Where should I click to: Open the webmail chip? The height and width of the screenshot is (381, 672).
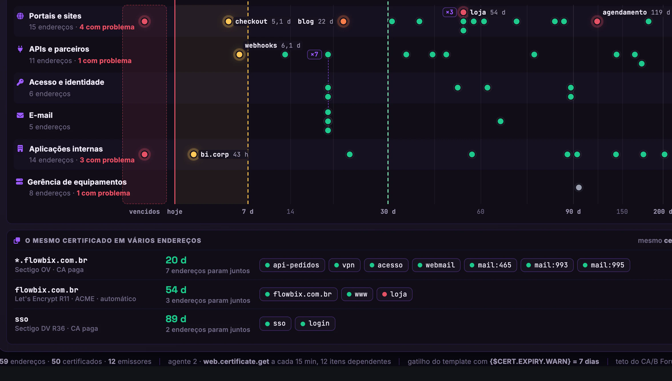tap(436, 265)
